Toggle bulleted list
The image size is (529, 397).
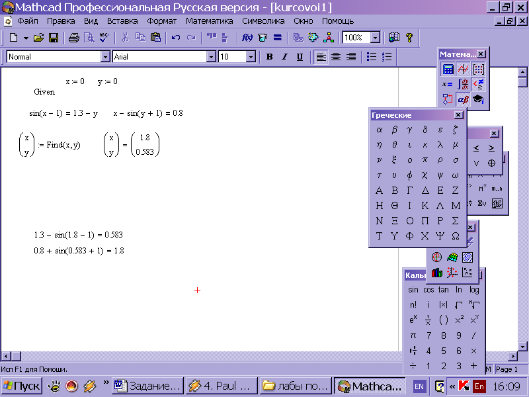[x=372, y=57]
